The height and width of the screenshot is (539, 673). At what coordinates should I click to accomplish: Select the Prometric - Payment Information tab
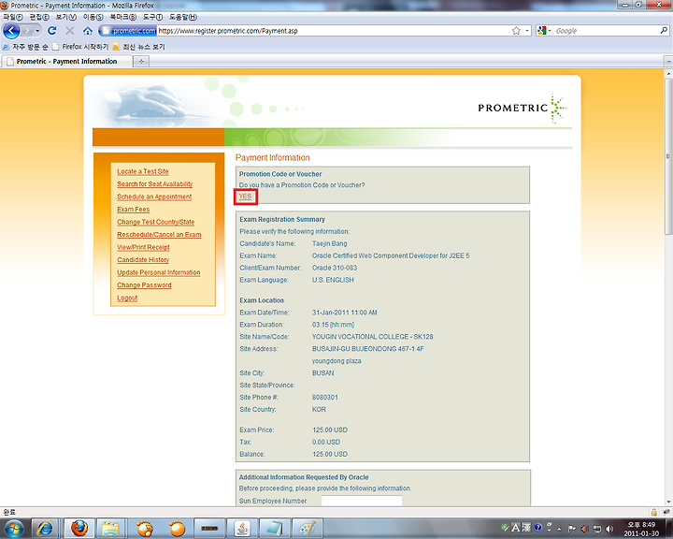coord(66,62)
